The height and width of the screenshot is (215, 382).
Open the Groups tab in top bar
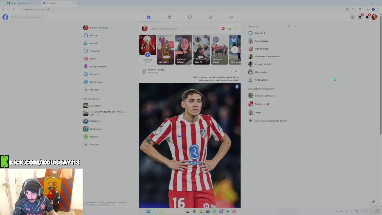210,17
